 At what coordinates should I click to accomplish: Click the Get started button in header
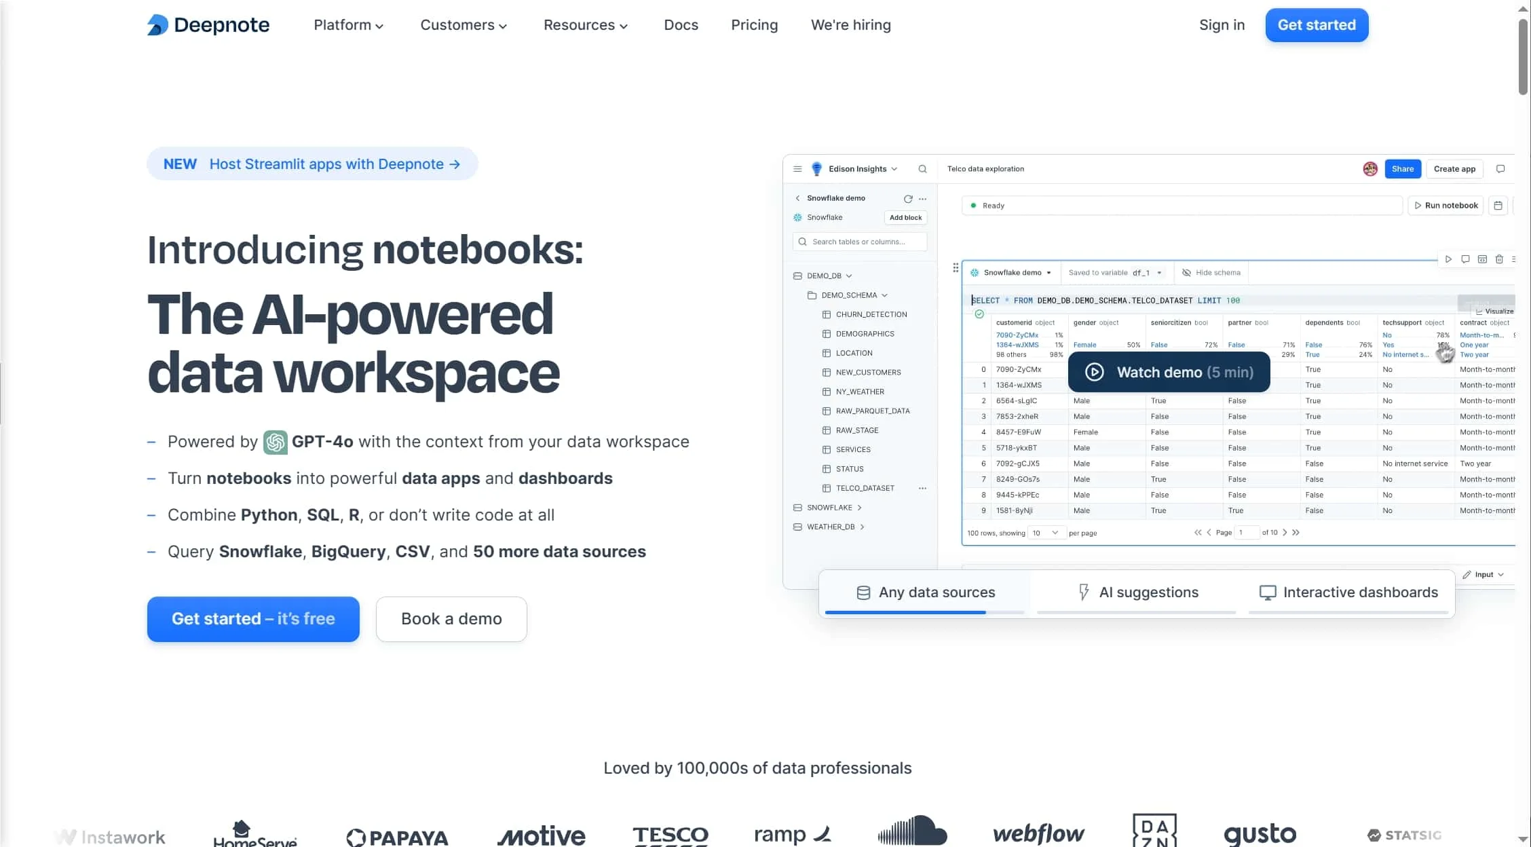pyautogui.click(x=1317, y=25)
